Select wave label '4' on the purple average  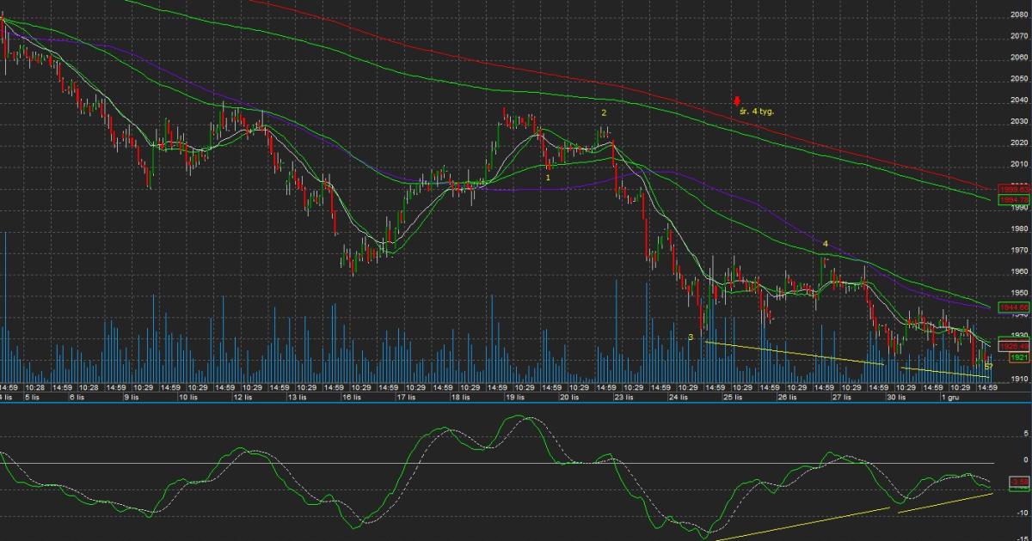pyautogui.click(x=825, y=244)
